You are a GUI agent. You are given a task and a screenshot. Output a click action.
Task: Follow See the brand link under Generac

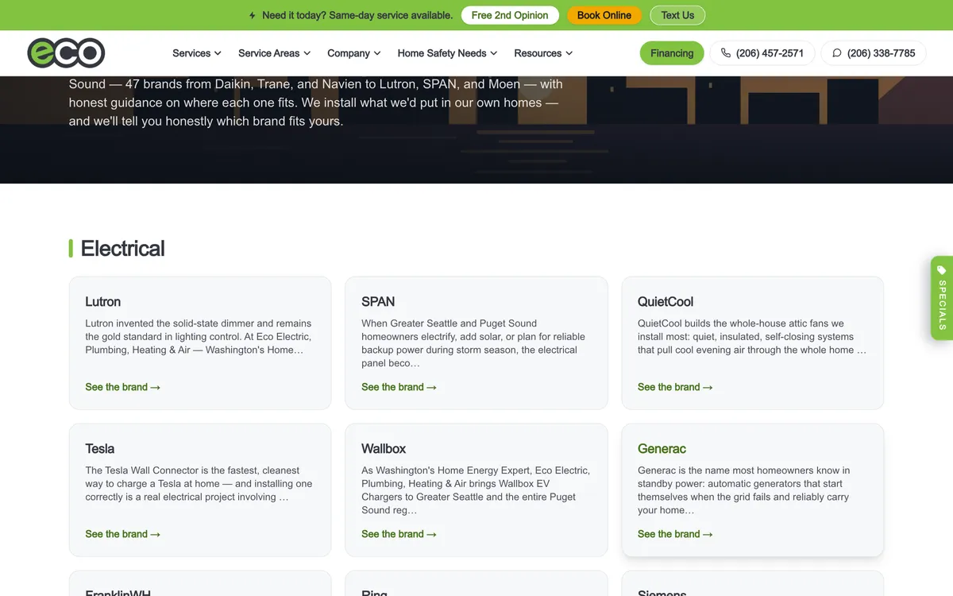point(676,534)
